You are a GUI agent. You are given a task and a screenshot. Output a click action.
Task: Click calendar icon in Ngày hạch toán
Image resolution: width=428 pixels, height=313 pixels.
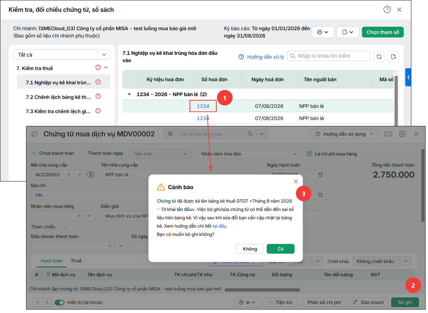click(321, 175)
